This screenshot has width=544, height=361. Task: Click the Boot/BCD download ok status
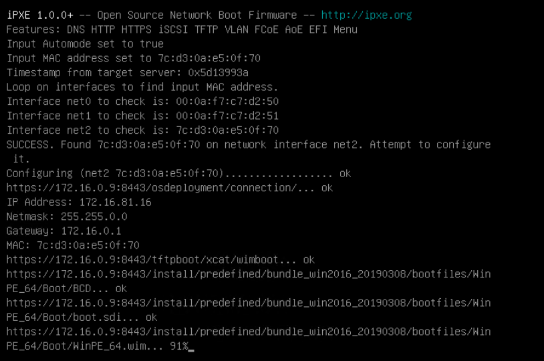121,289
